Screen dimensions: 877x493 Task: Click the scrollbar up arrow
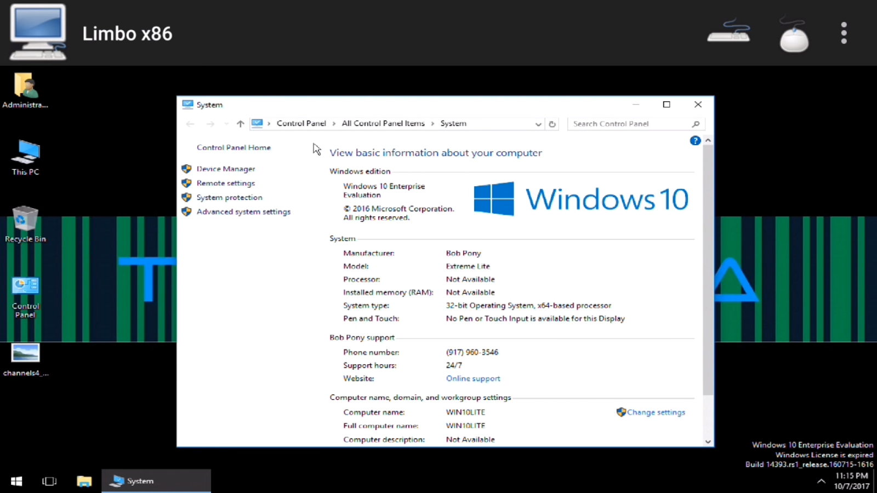[708, 140]
